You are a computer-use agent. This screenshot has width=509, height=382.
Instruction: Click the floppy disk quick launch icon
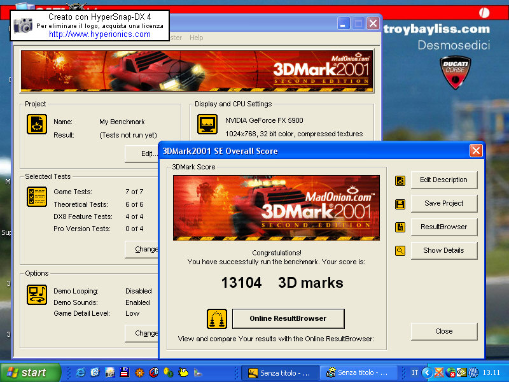[x=124, y=372]
